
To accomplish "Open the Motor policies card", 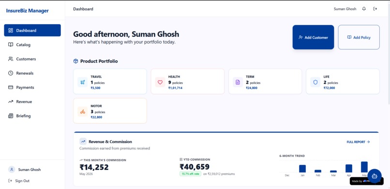I will click(110, 111).
